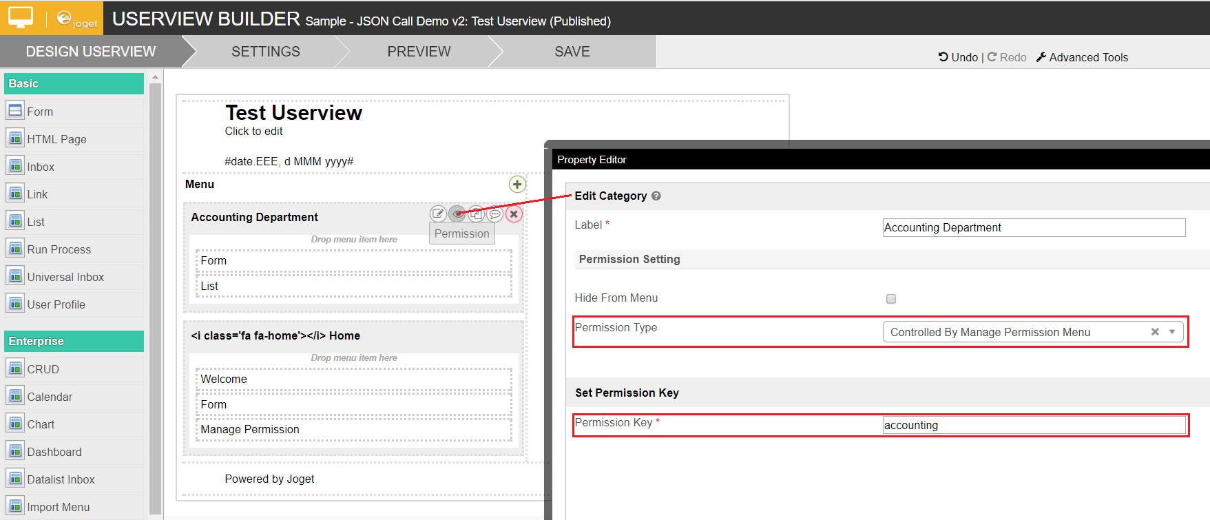Screen dimensions: 1210x520
Task: Select List item under Accounting Department
Action: 354,286
